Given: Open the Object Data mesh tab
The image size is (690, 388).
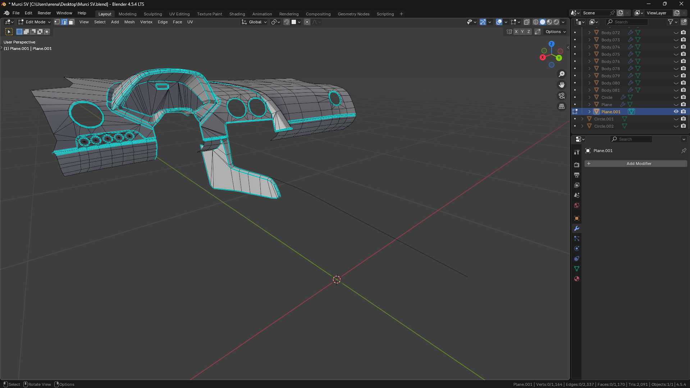Looking at the screenshot, I should pyautogui.click(x=577, y=269).
